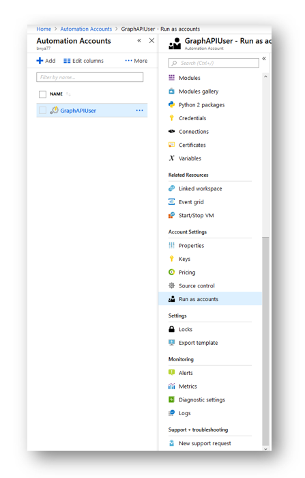Tick the select-all checkbox beside NAME
305x478 pixels.
43,94
